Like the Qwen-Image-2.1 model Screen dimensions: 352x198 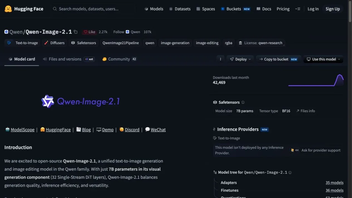90,32
